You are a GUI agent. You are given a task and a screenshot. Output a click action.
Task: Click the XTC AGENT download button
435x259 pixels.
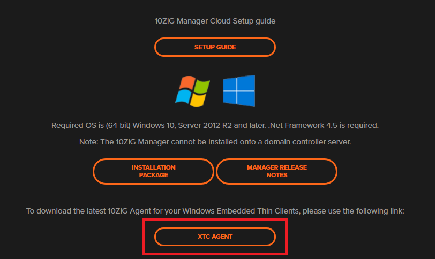pyautogui.click(x=215, y=236)
